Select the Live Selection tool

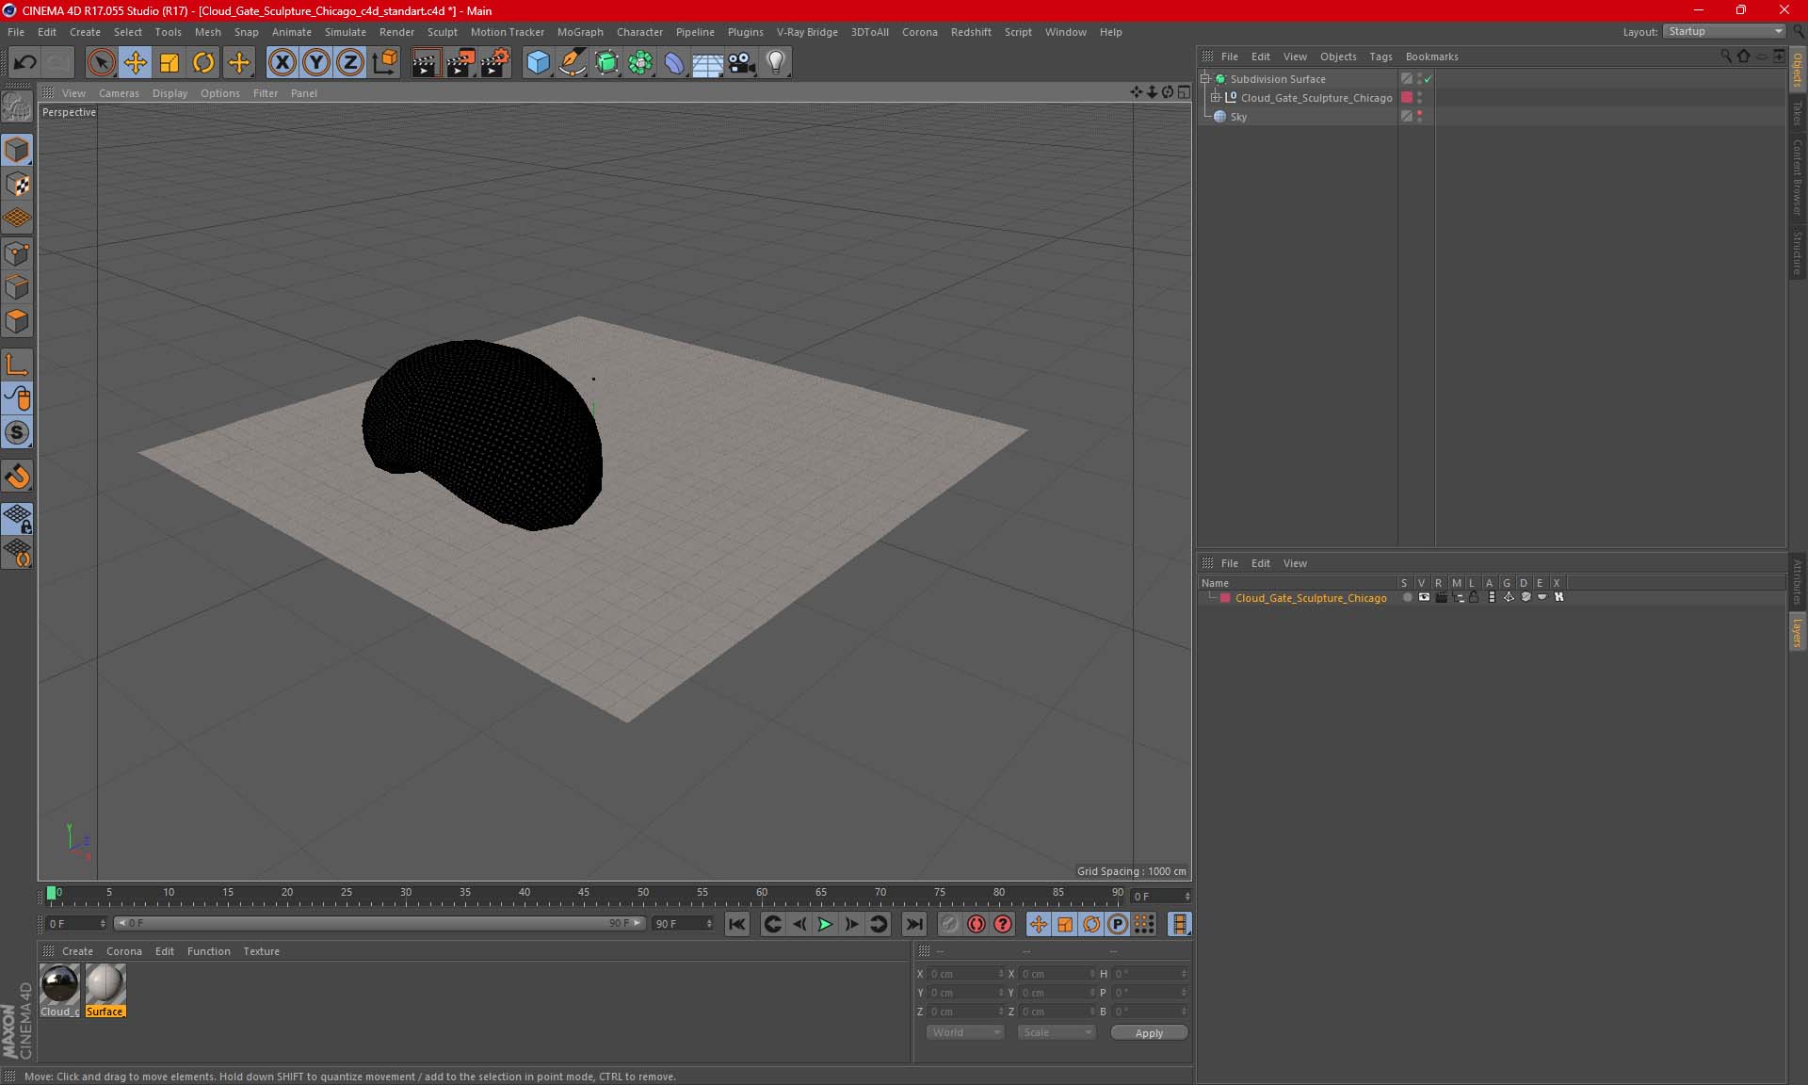click(x=101, y=63)
